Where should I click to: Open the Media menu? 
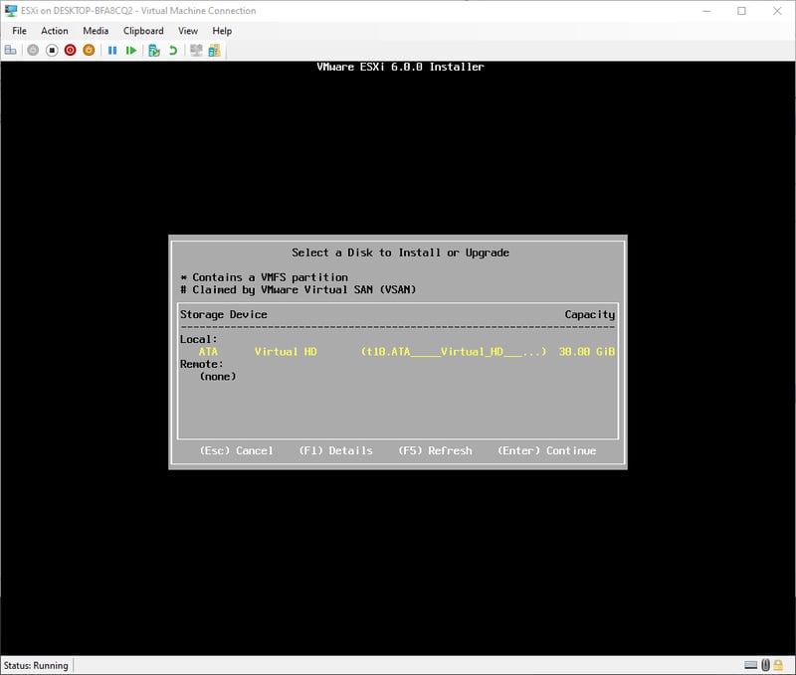[x=96, y=31]
